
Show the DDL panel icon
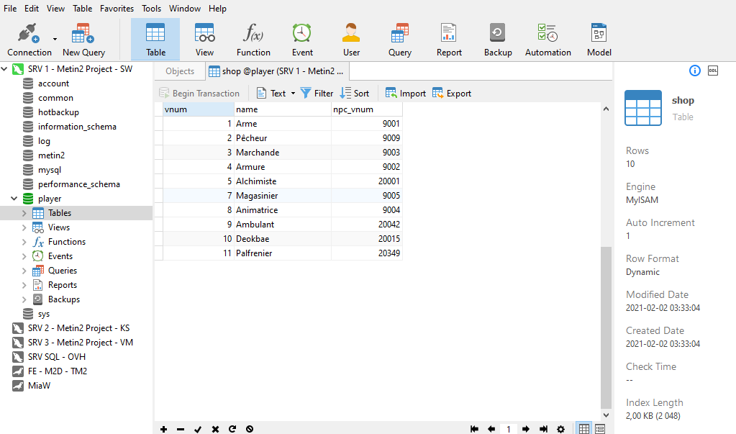tap(713, 71)
